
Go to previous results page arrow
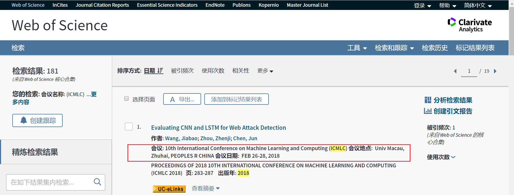(x=455, y=71)
